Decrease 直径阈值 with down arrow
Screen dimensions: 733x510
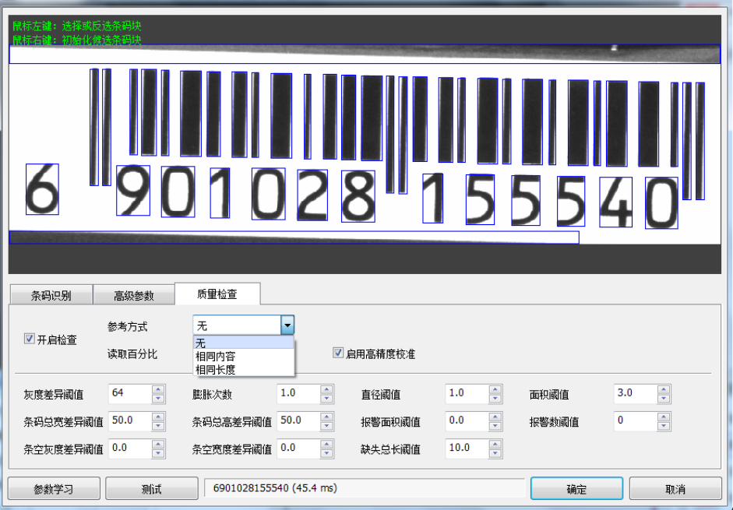[x=495, y=399]
